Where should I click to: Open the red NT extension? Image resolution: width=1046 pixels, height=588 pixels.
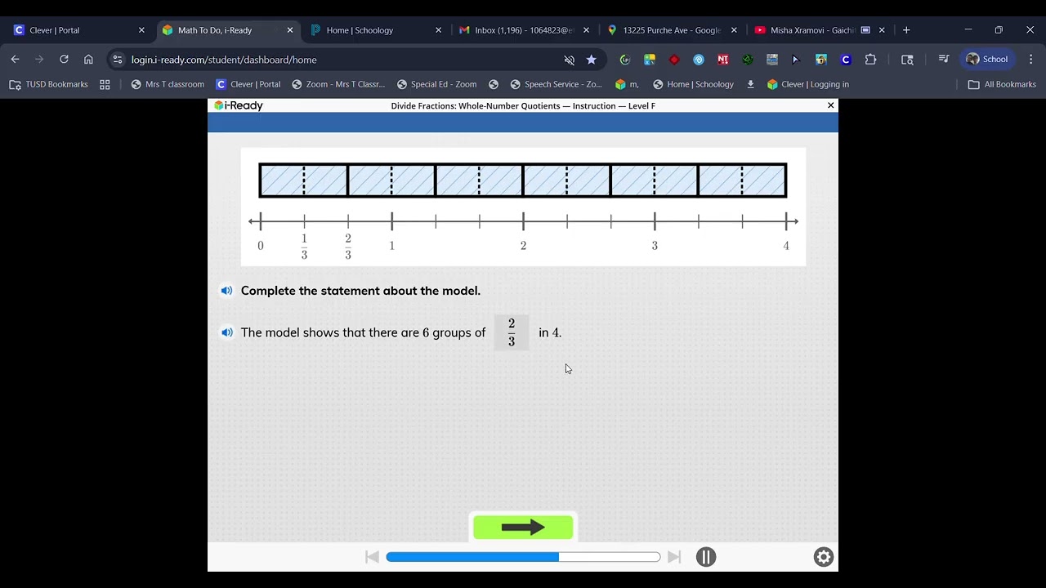722,60
